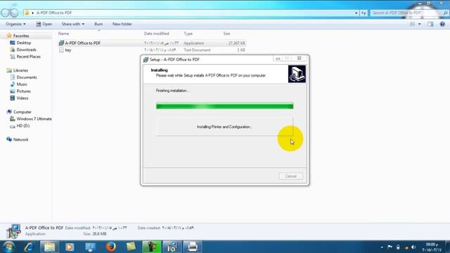This screenshot has width=450, height=253.
Task: Toggle the preview pane icon
Action: click(430, 24)
